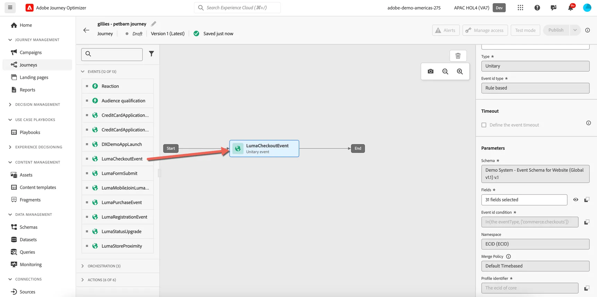Open the user profile avatar
Image resolution: width=597 pixels, height=297 pixels.
pyautogui.click(x=587, y=8)
